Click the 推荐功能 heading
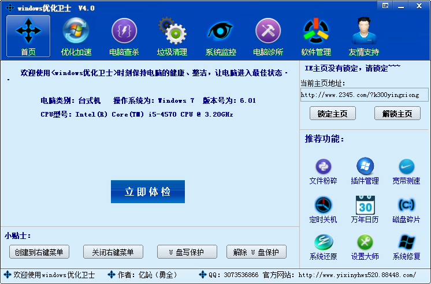This screenshot has width=431, height=284. point(324,139)
